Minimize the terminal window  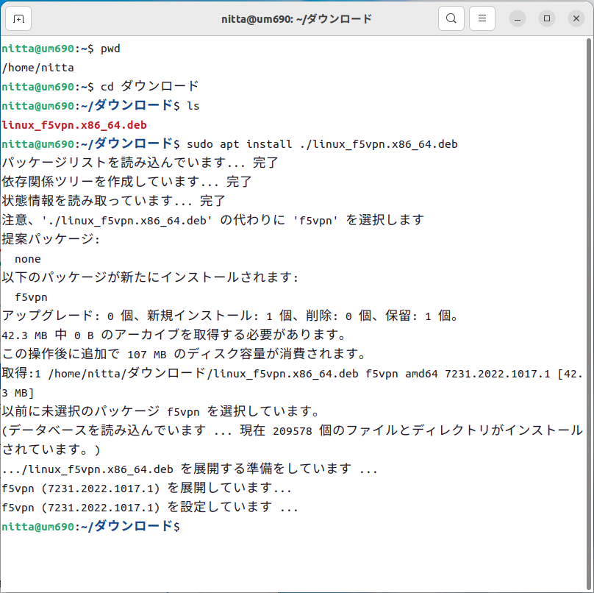click(x=520, y=18)
